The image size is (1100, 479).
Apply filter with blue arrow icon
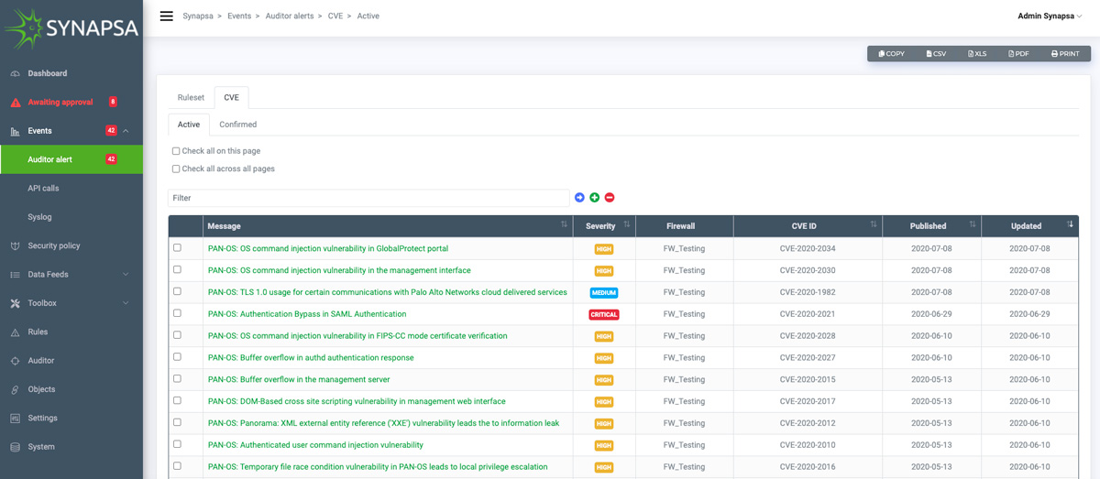[579, 198]
